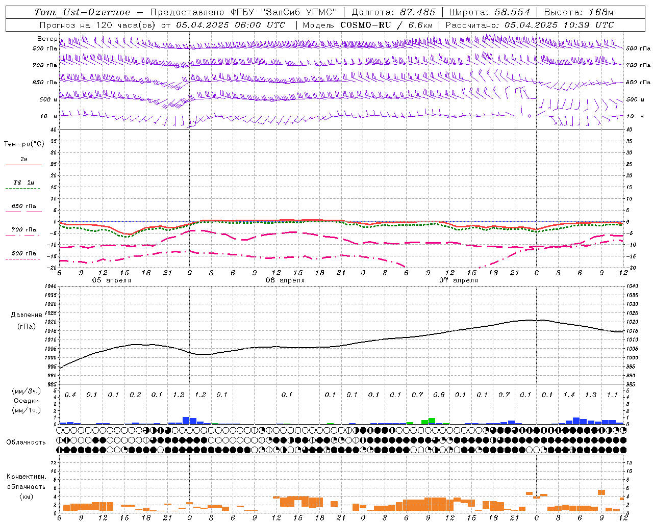The height and width of the screenshot is (522, 653).
Task: Click the dashed line swatch under "Td 2м"
Action: click(x=23, y=189)
